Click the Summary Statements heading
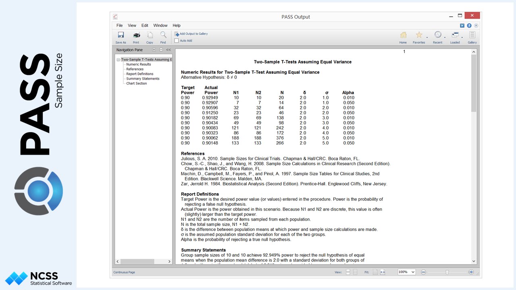This screenshot has width=516, height=290. point(204,250)
